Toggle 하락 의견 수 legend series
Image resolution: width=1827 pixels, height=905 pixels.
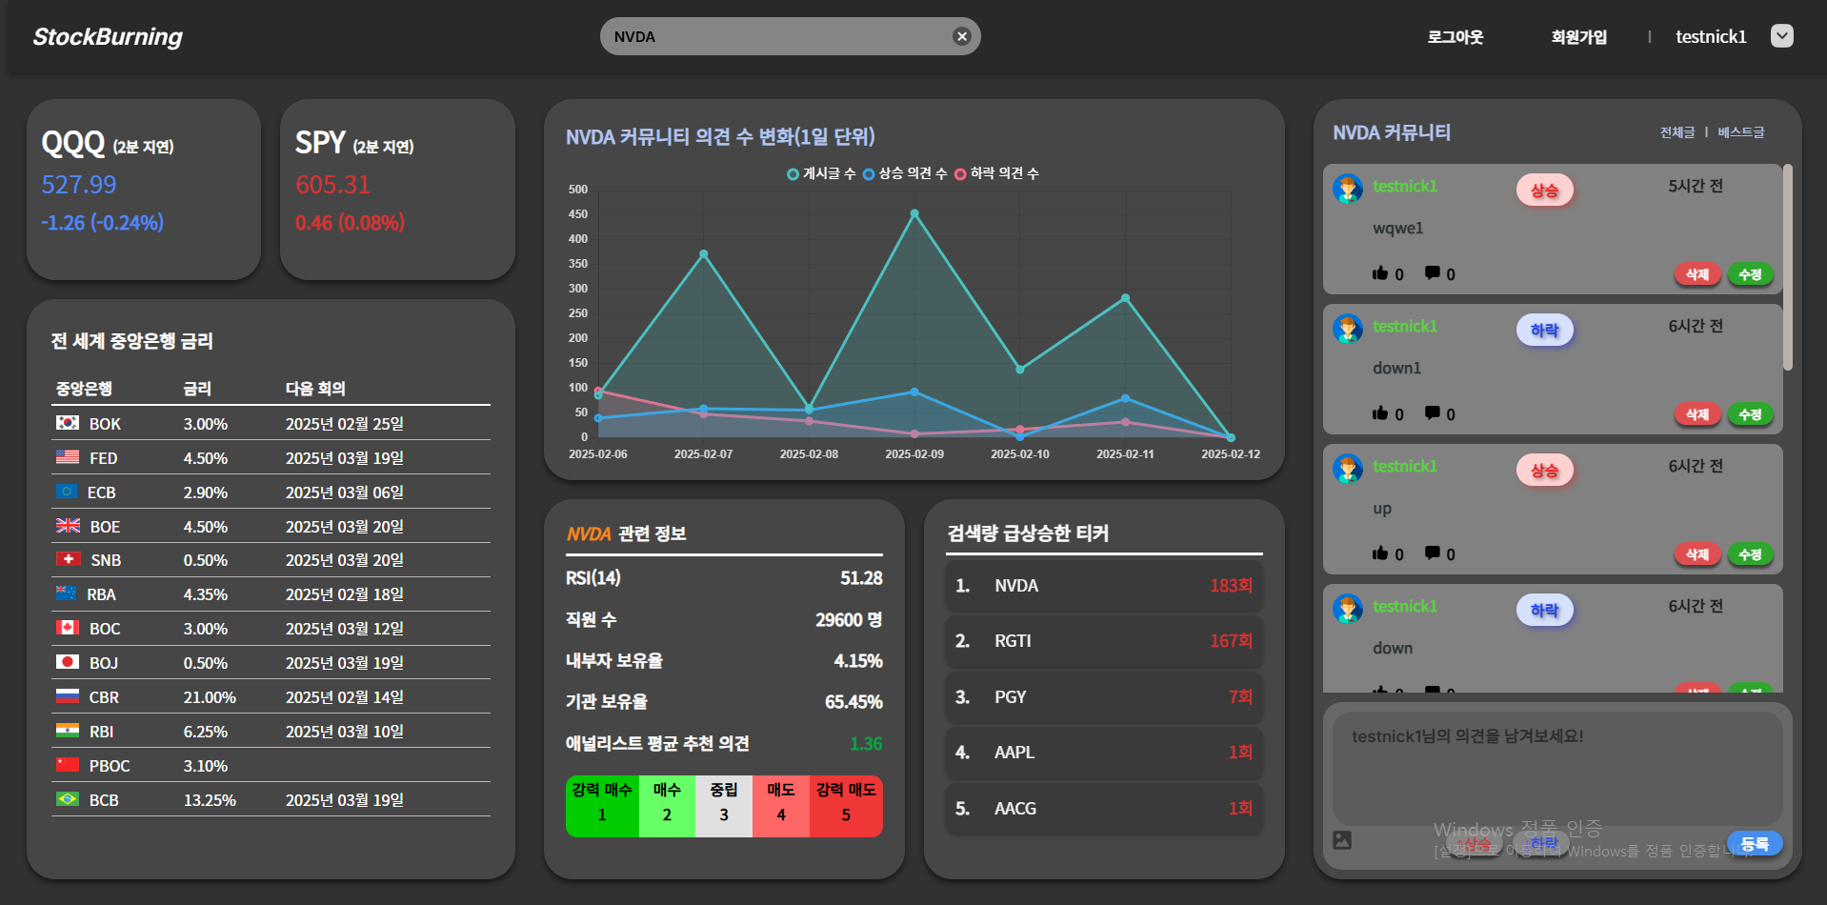pos(996,173)
